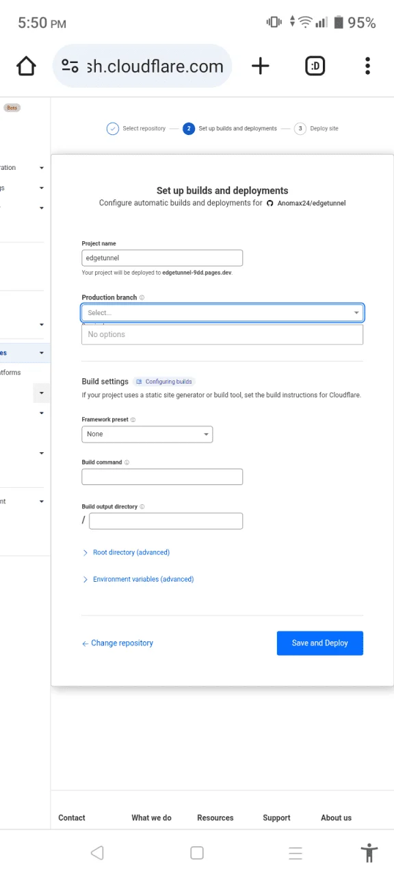
Task: Click info icon beside Framework preset
Action: coord(133,420)
